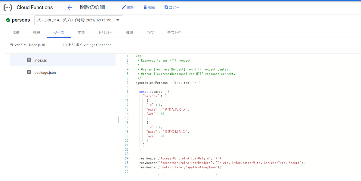Click the file icon beside package.json
The width and height of the screenshot is (361, 181).
(29, 72)
